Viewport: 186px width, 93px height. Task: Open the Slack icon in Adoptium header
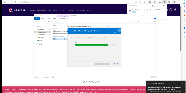175,10
